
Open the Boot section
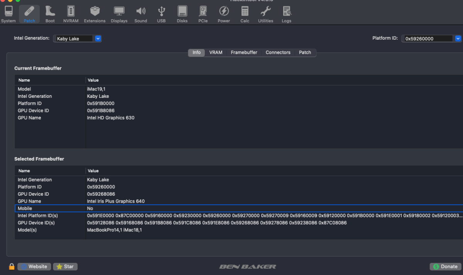pos(50,14)
